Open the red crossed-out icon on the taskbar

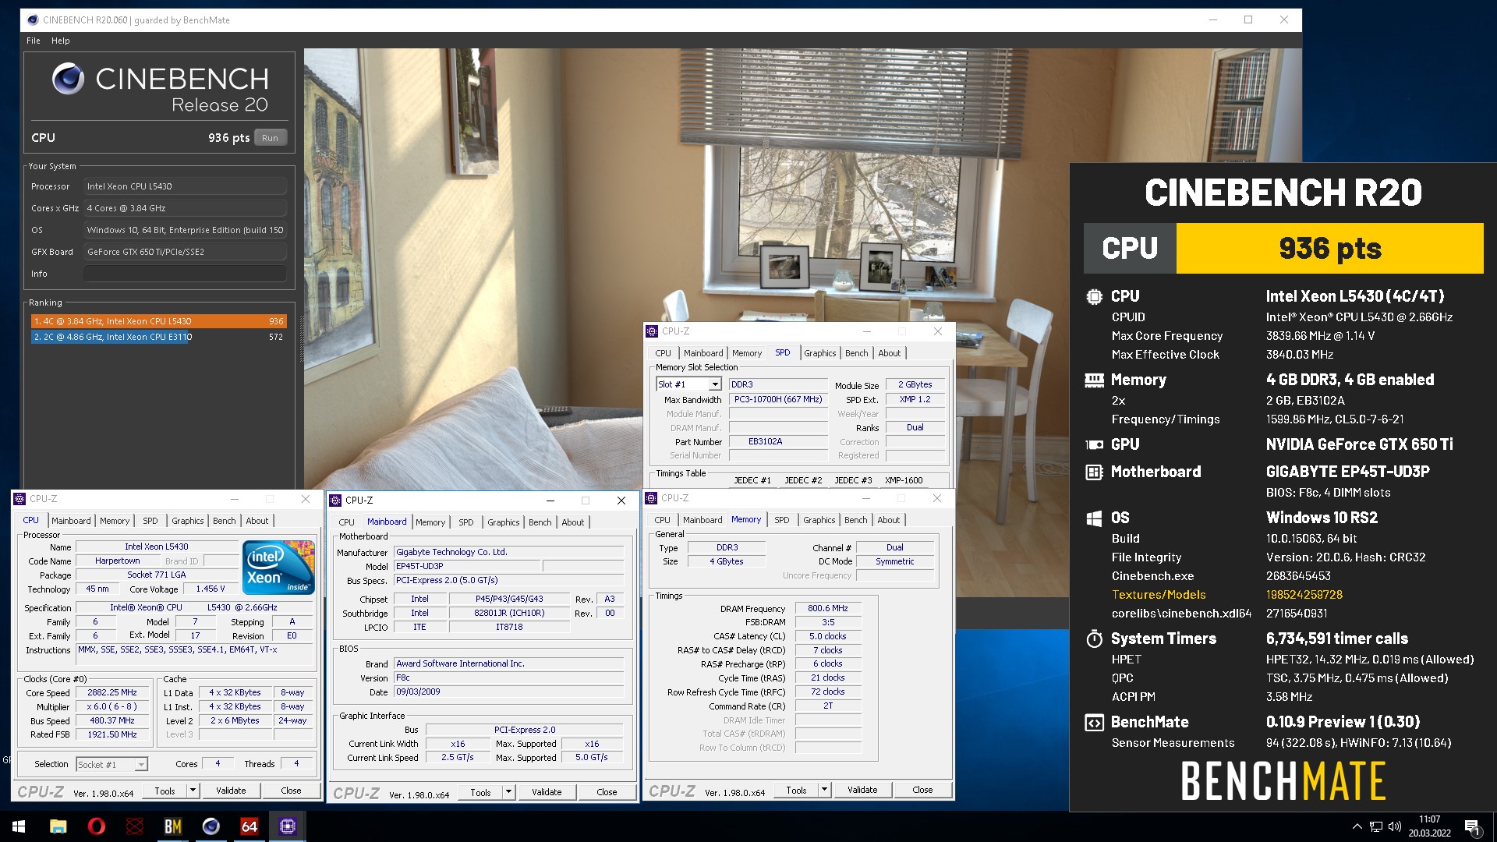[x=135, y=826]
